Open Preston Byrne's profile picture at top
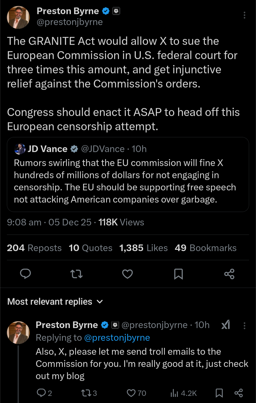The image size is (256, 403). [x=18, y=17]
